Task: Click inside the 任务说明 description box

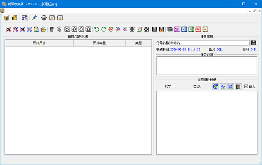Action: [x=206, y=66]
